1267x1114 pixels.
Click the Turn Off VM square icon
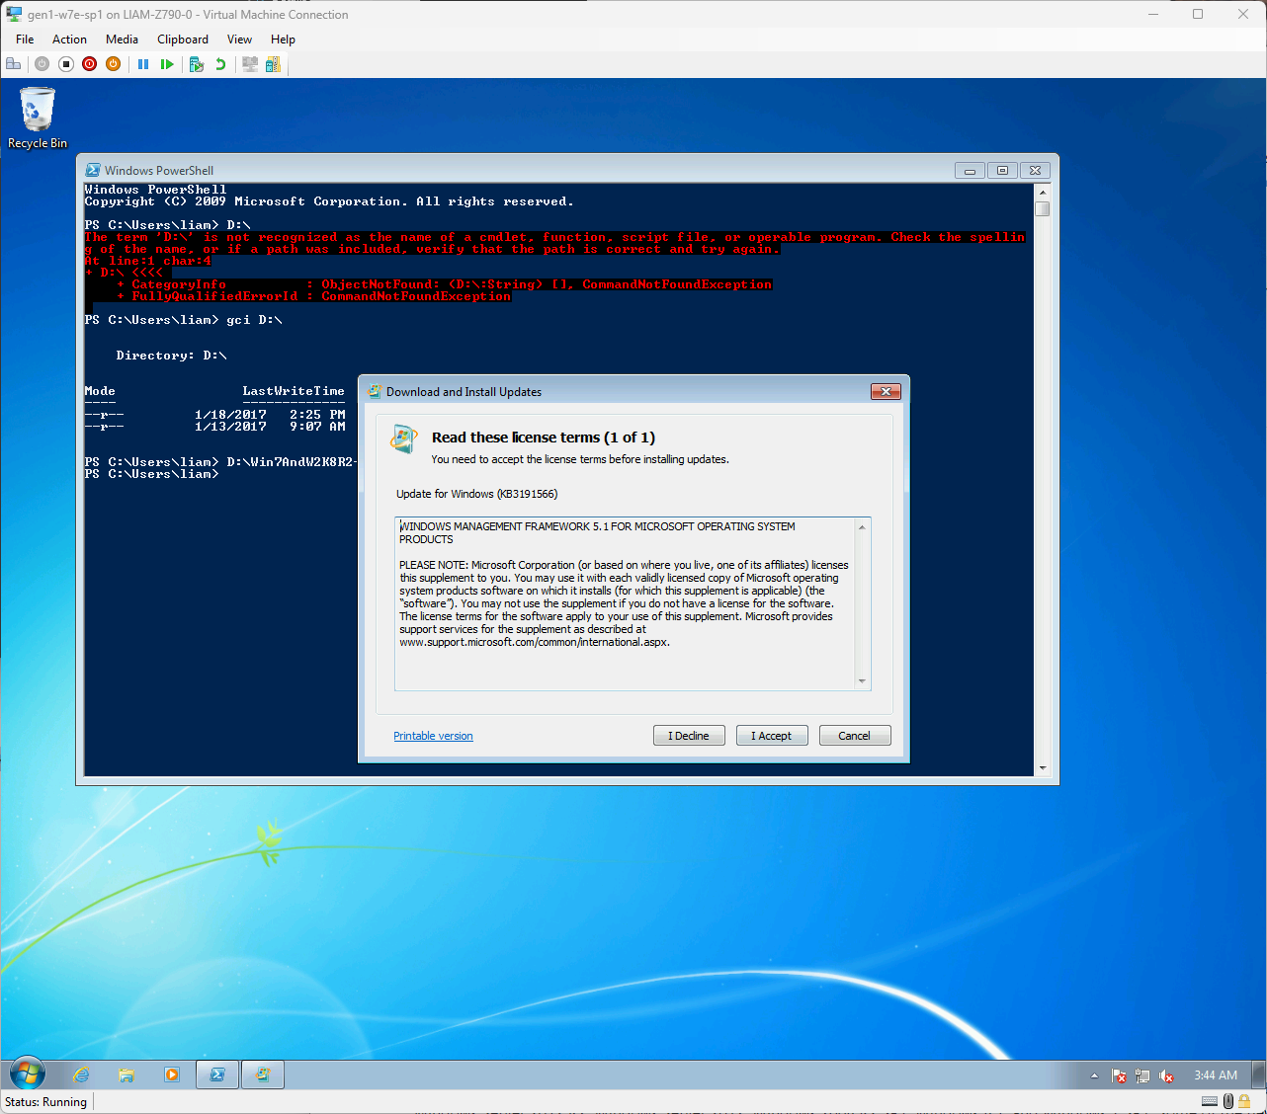[x=66, y=64]
